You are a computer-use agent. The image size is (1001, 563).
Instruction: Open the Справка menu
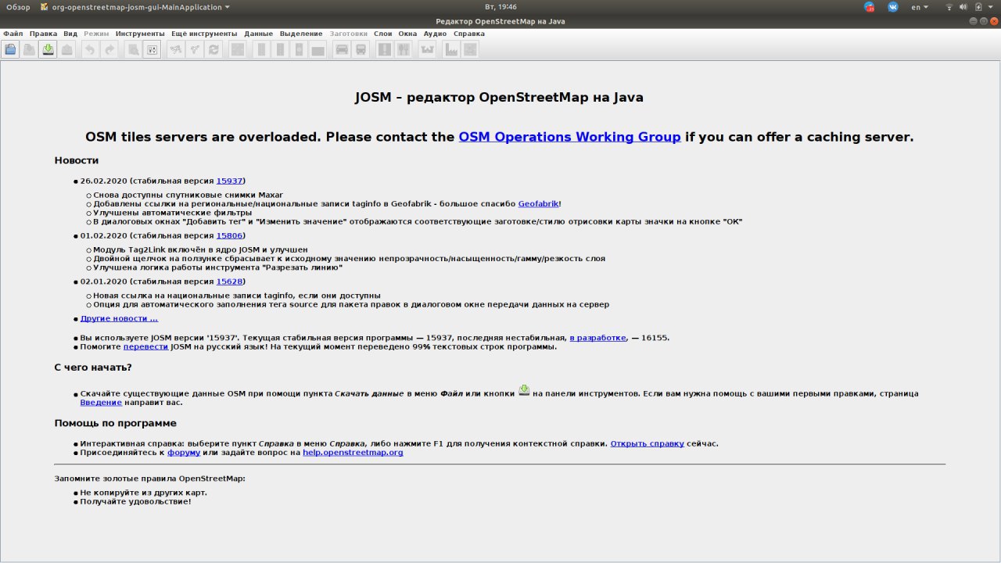click(469, 34)
